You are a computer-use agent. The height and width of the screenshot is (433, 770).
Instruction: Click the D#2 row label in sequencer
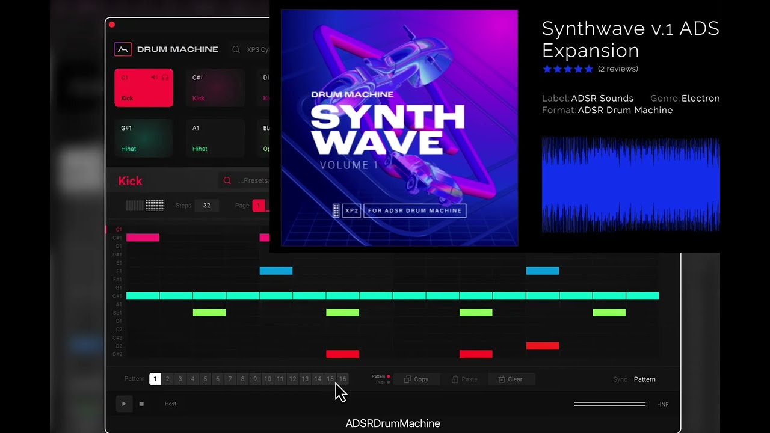(117, 354)
